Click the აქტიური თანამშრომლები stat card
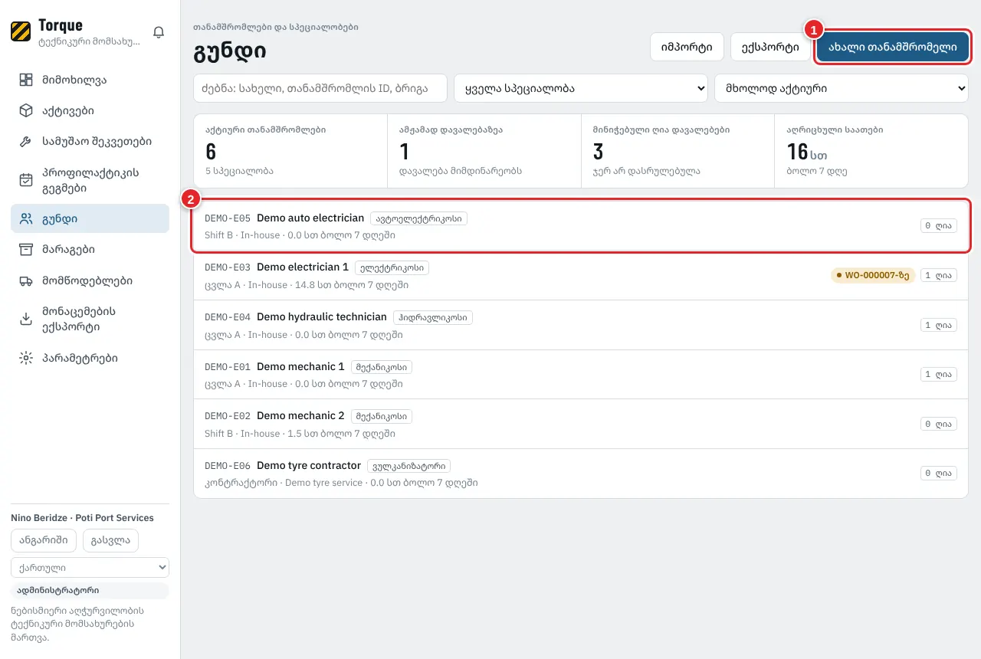Screen dimensions: 981x659 click(x=290, y=151)
